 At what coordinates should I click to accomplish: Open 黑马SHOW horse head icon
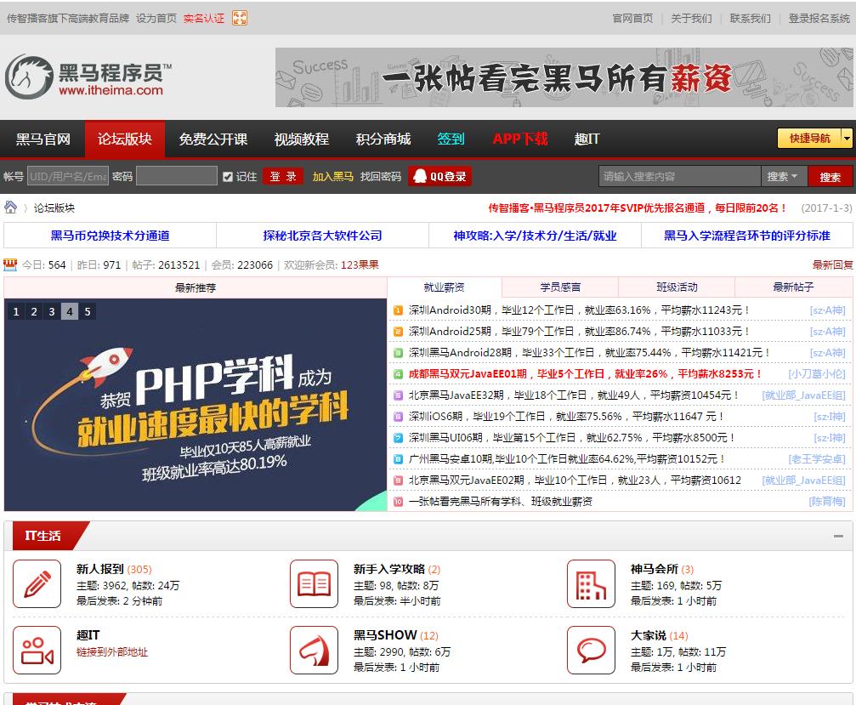tap(314, 650)
